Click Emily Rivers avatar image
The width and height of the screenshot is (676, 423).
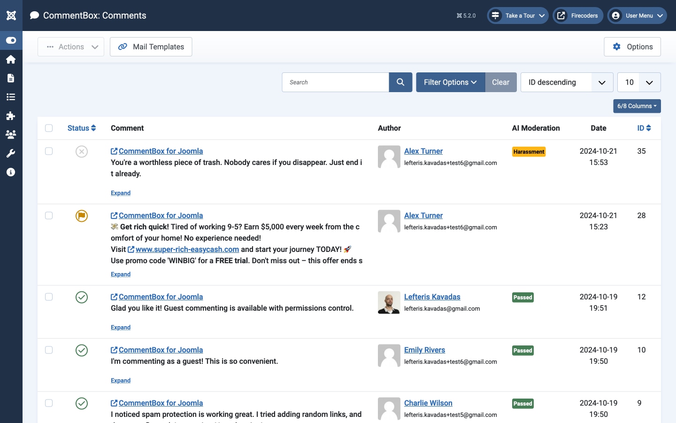pyautogui.click(x=389, y=356)
